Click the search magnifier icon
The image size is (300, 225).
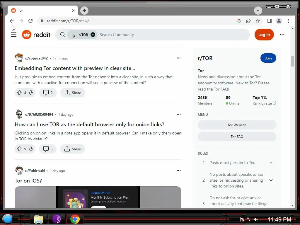[x=63, y=35]
